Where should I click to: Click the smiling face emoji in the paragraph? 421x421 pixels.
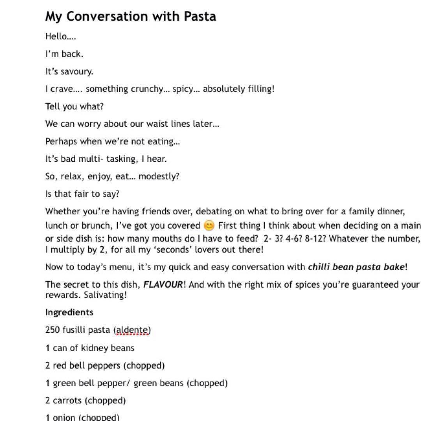point(209,226)
